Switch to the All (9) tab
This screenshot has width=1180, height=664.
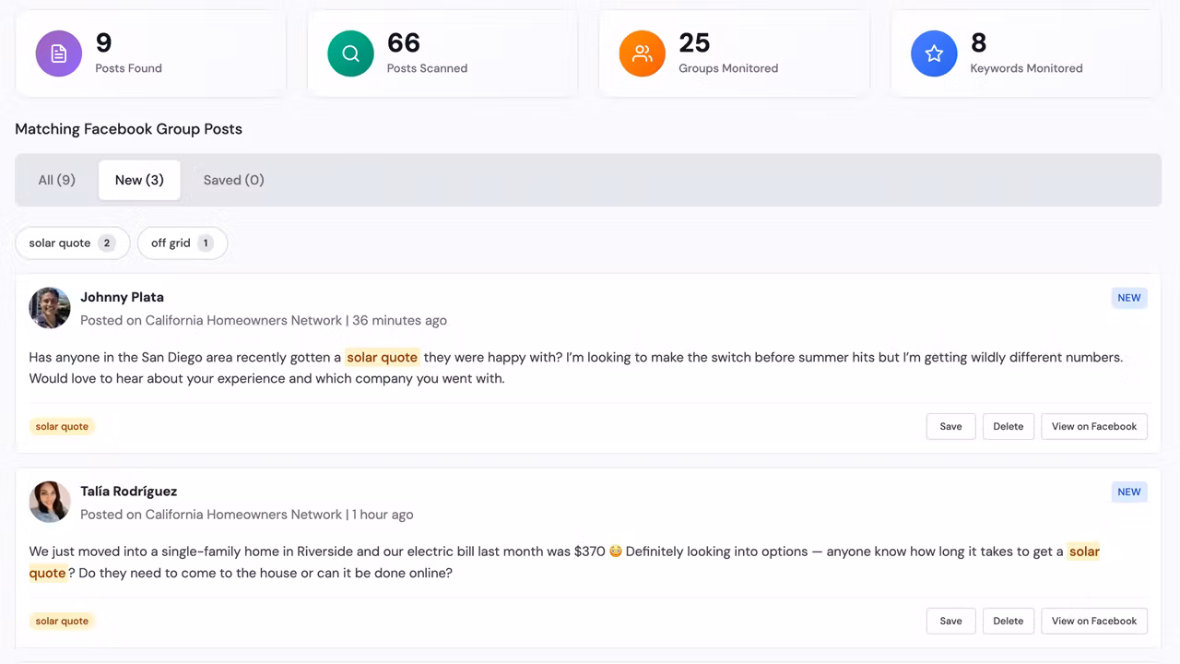pyautogui.click(x=56, y=180)
